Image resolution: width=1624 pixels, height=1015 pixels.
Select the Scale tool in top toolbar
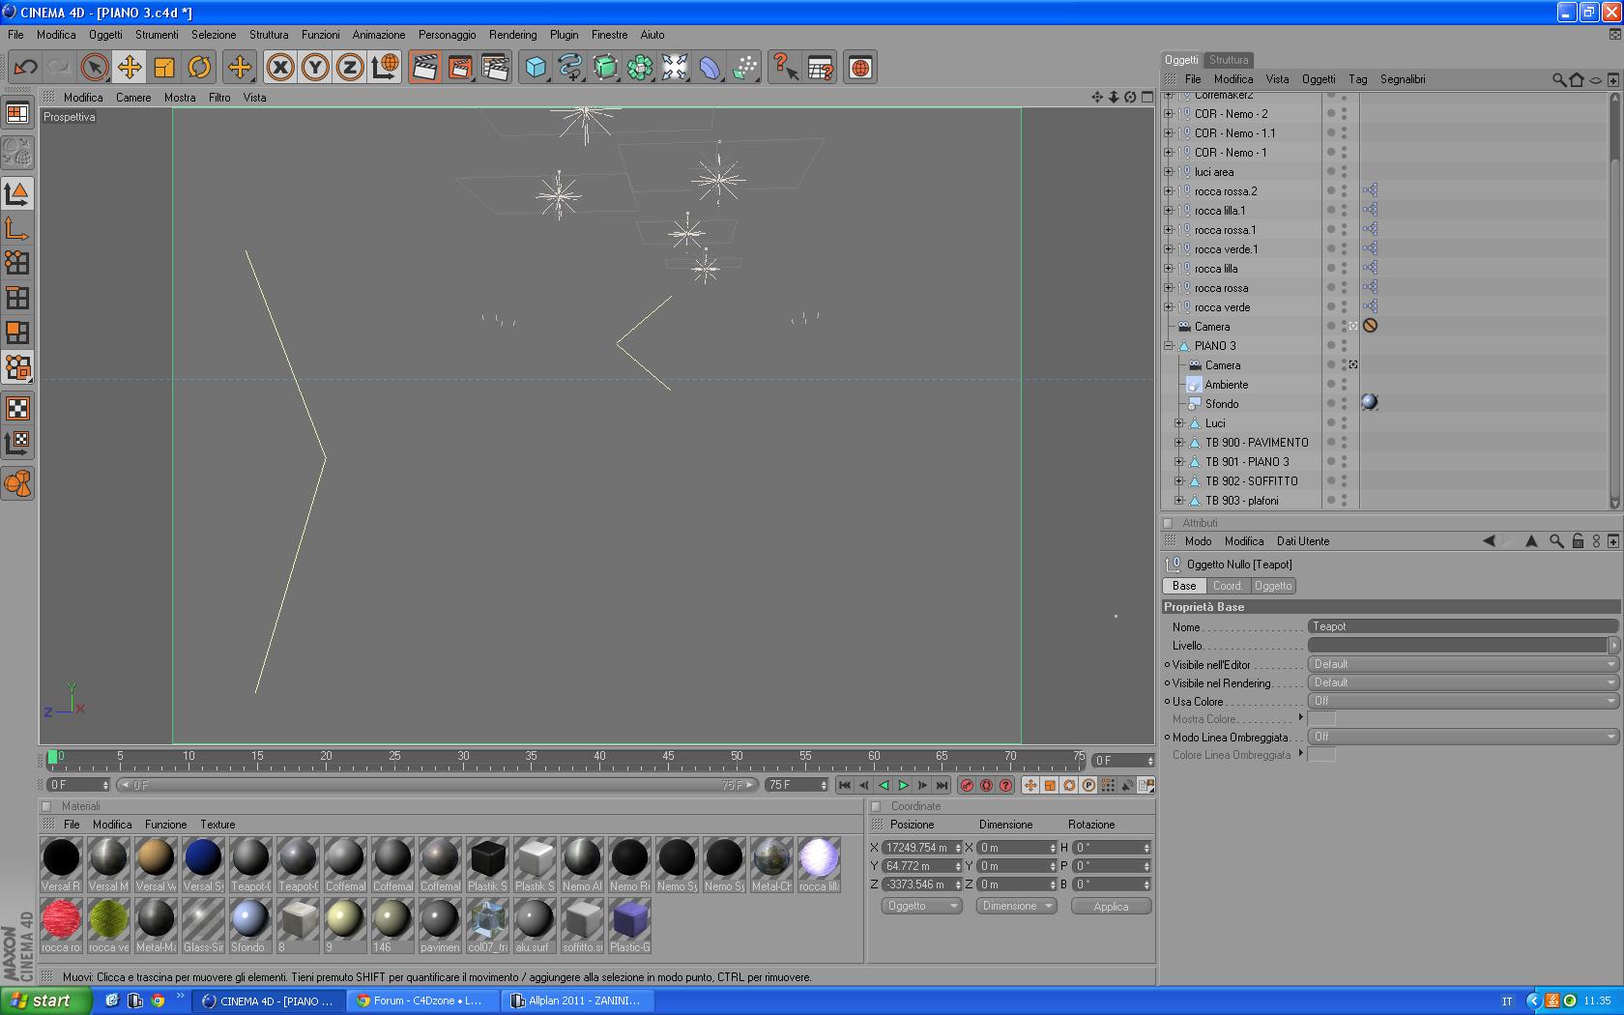(164, 67)
